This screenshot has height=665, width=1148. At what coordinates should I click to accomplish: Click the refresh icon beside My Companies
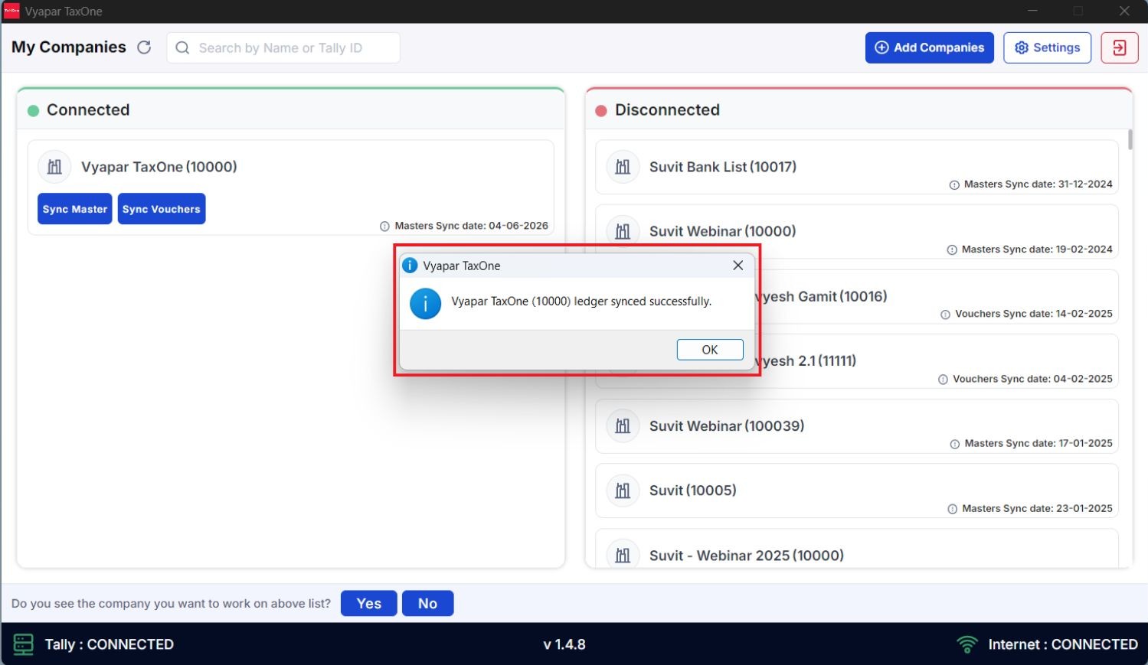(144, 47)
